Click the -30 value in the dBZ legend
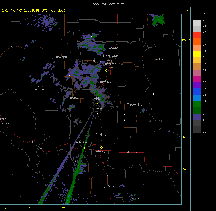This screenshot has height=211, width=216. pos(205,132)
